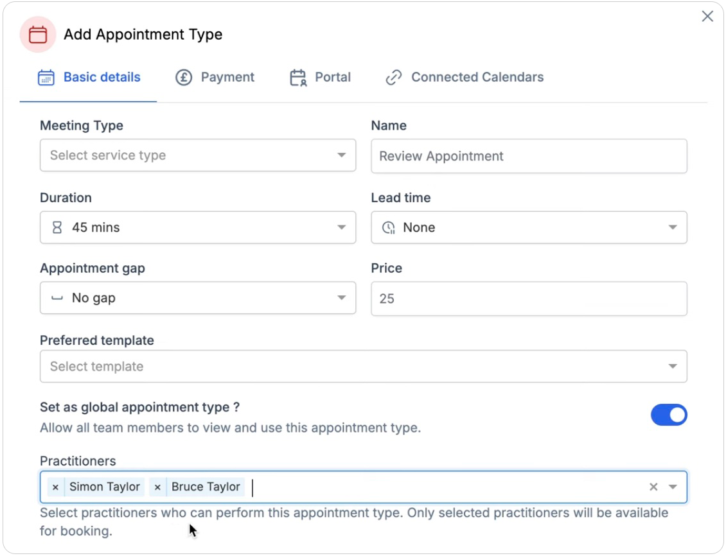Viewport: 726px width, 556px height.
Task: Click the red calendar icon beside the title
Action: point(38,35)
